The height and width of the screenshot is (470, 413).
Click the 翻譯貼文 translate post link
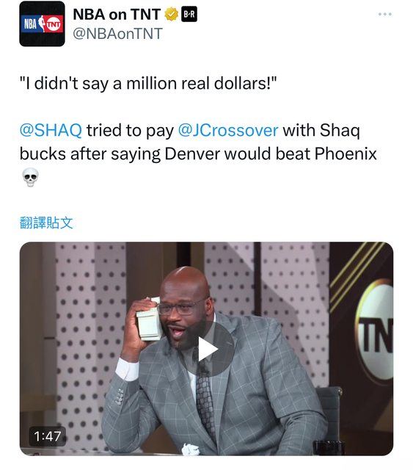pyautogui.click(x=46, y=223)
